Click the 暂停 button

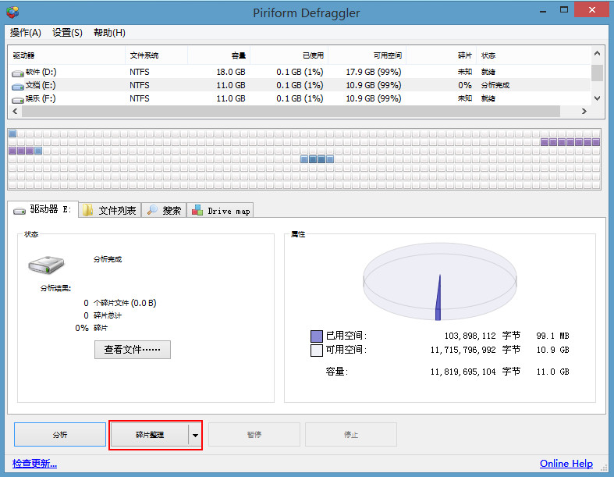(x=254, y=434)
